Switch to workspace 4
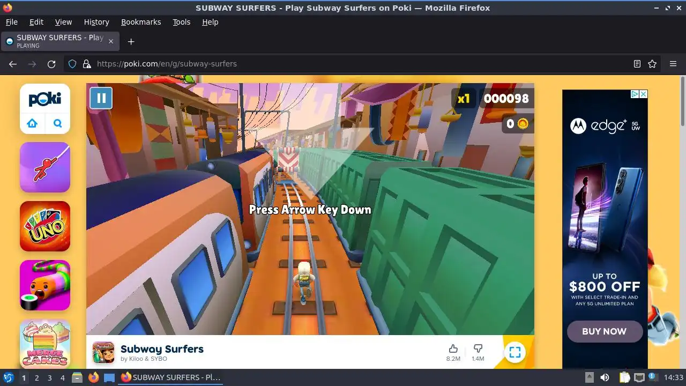 click(62, 377)
